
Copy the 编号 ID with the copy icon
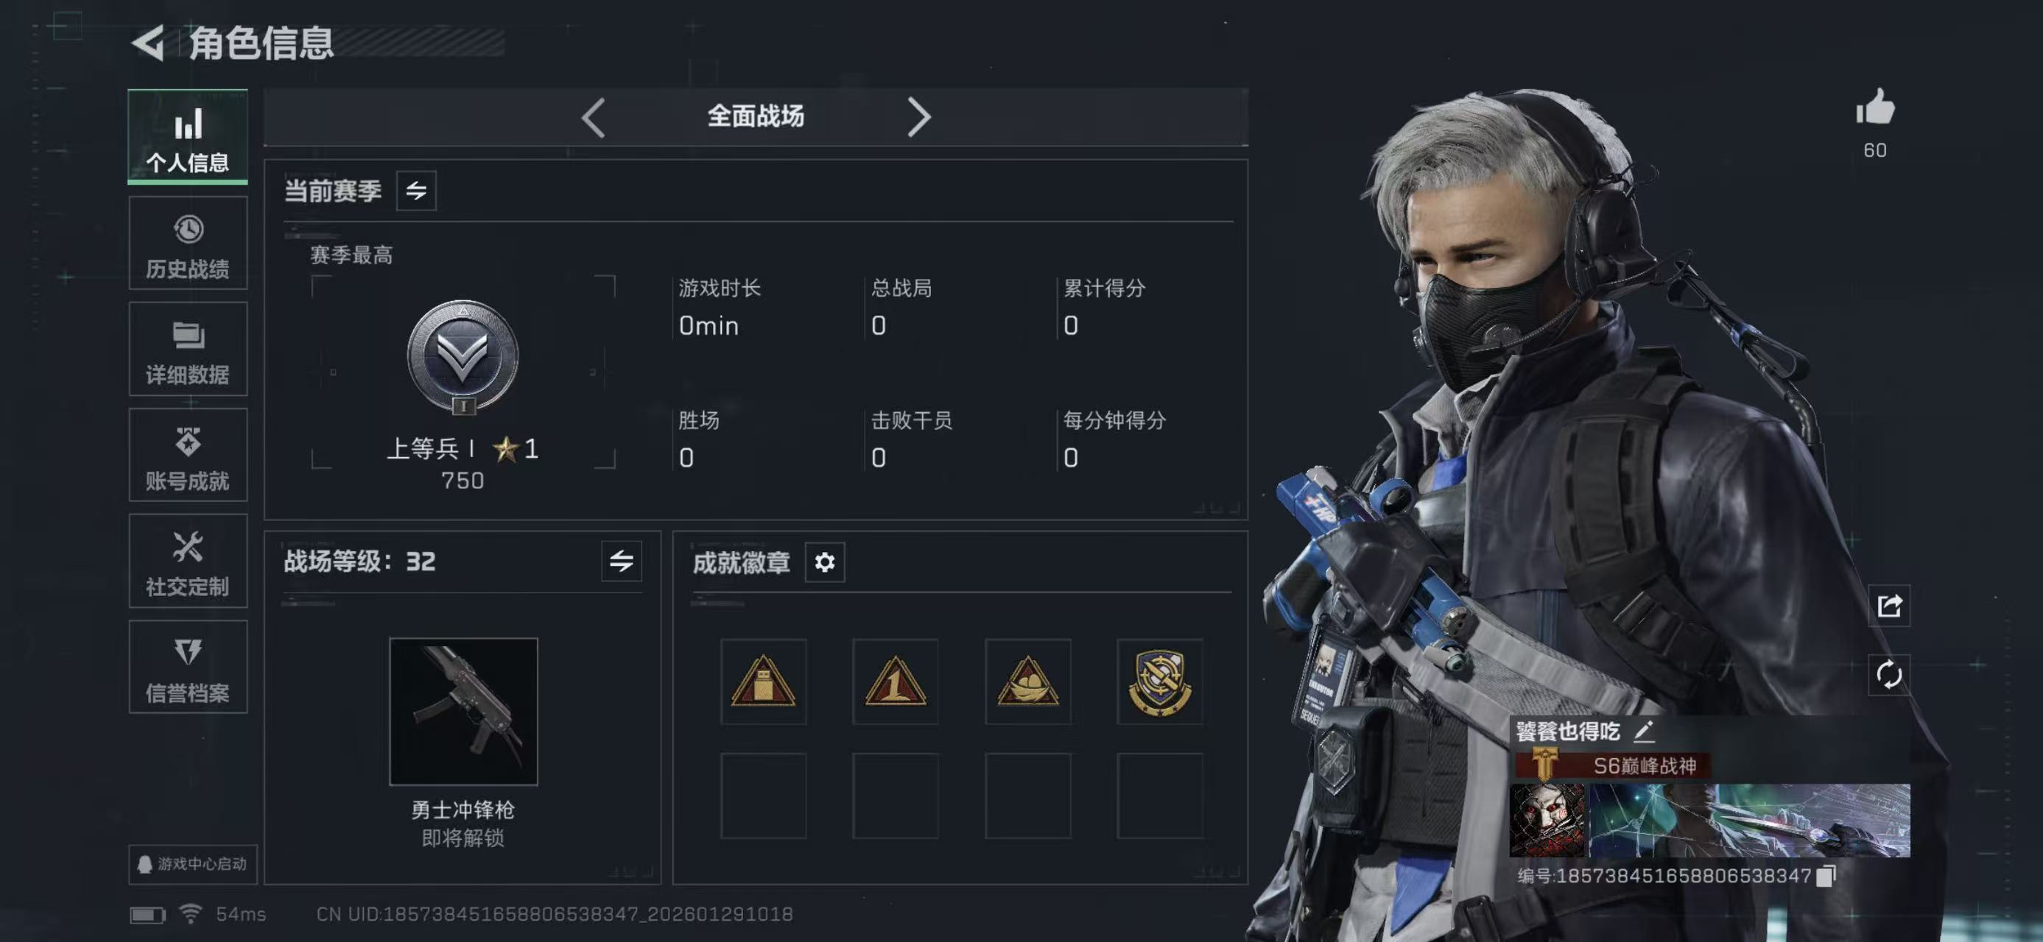tap(1826, 876)
